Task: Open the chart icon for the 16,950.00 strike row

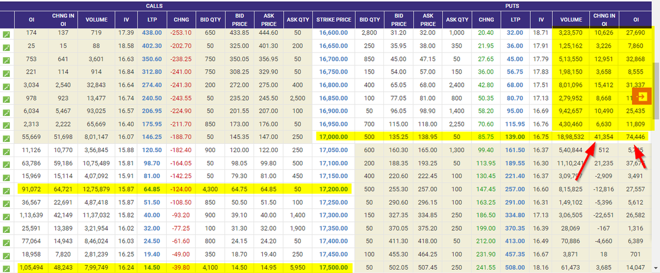Action: (x=7, y=125)
